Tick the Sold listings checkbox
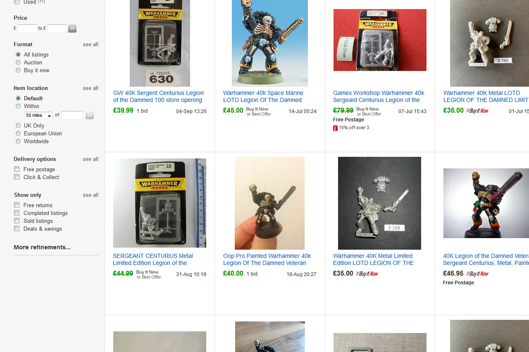 pyautogui.click(x=17, y=221)
